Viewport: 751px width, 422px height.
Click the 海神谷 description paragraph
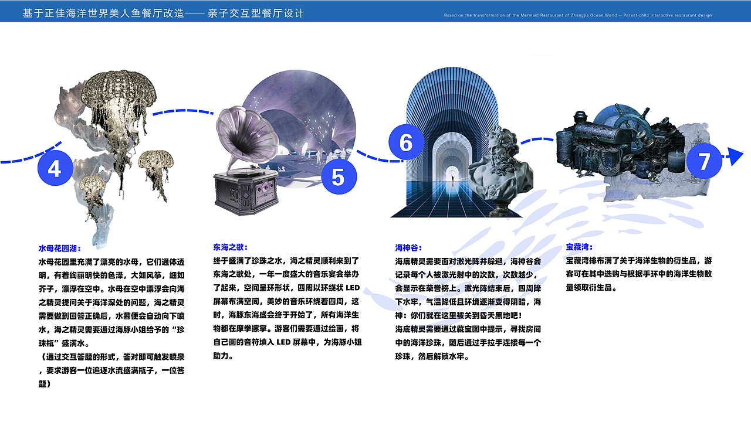(x=468, y=308)
